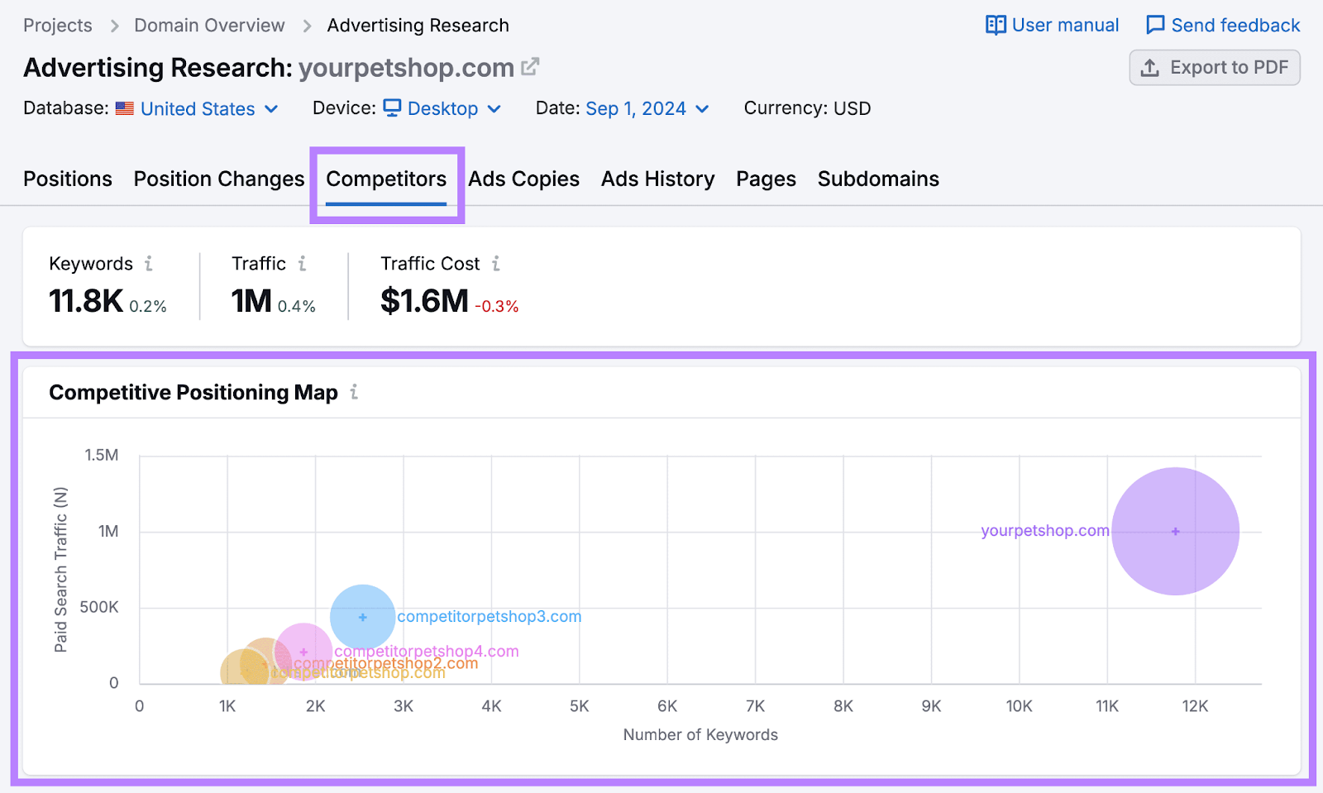1323x793 pixels.
Task: Navigate to the Projects breadcrumb link
Action: click(x=57, y=25)
